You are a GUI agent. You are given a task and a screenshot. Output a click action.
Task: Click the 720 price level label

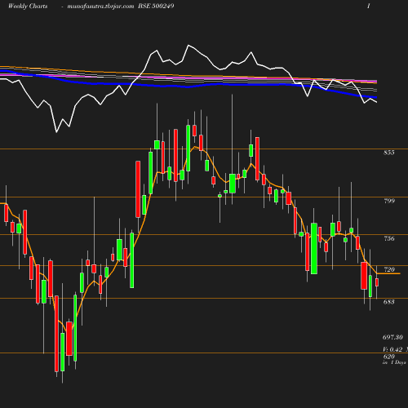tap(389, 269)
